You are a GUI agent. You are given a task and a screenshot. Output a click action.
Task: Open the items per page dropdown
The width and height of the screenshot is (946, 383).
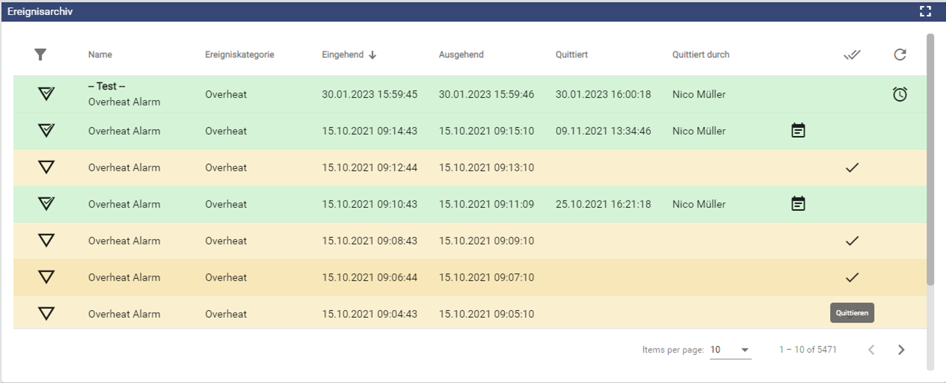tap(730, 350)
